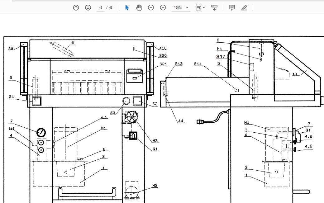Image resolution: width=324 pixels, height=203 pixels.
Task: Click the Q1 main switch symbol
Action: (133, 136)
